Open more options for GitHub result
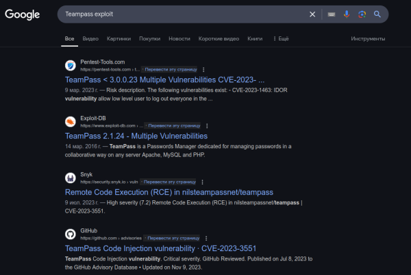Image resolution: width=411 pixels, height=275 pixels. point(206,238)
